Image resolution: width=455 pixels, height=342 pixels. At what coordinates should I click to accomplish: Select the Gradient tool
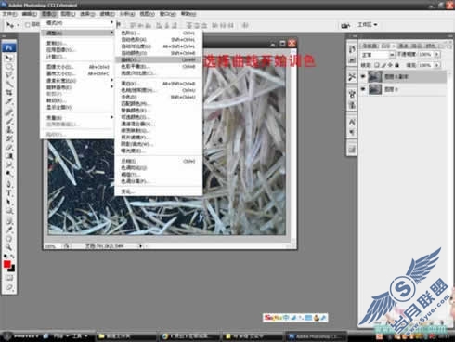tap(9, 156)
